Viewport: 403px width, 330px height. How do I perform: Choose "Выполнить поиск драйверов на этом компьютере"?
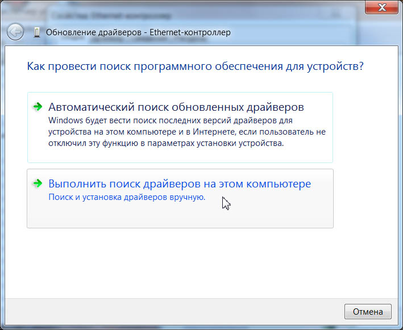click(180, 199)
